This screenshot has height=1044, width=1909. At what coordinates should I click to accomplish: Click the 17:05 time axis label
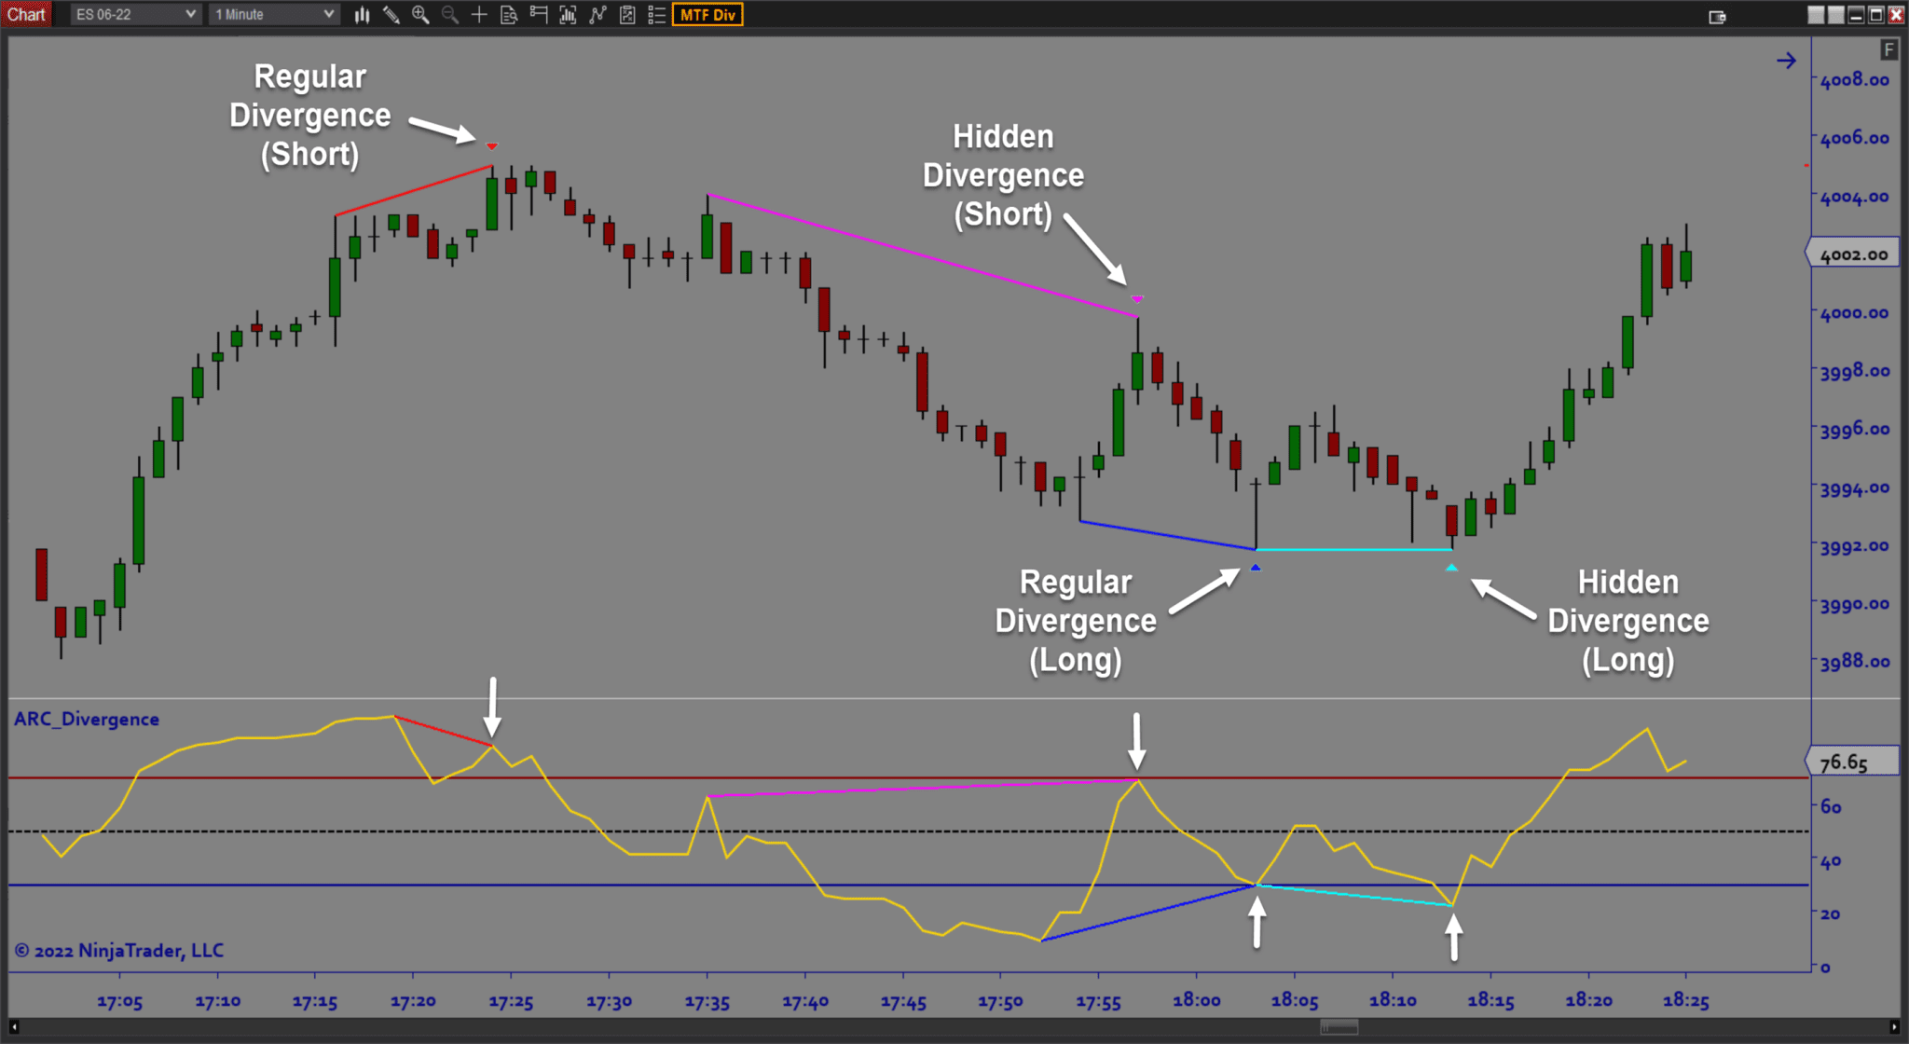[x=120, y=1001]
